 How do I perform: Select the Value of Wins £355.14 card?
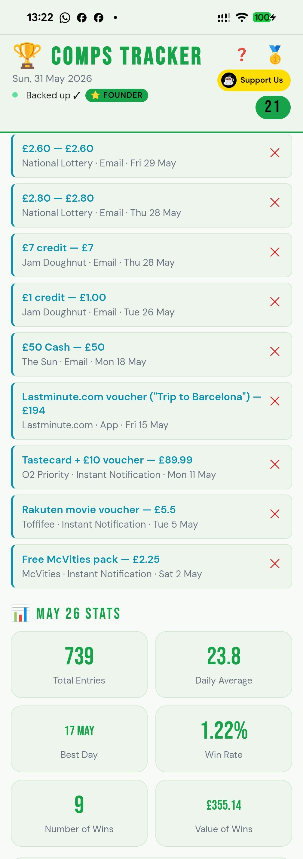224,813
